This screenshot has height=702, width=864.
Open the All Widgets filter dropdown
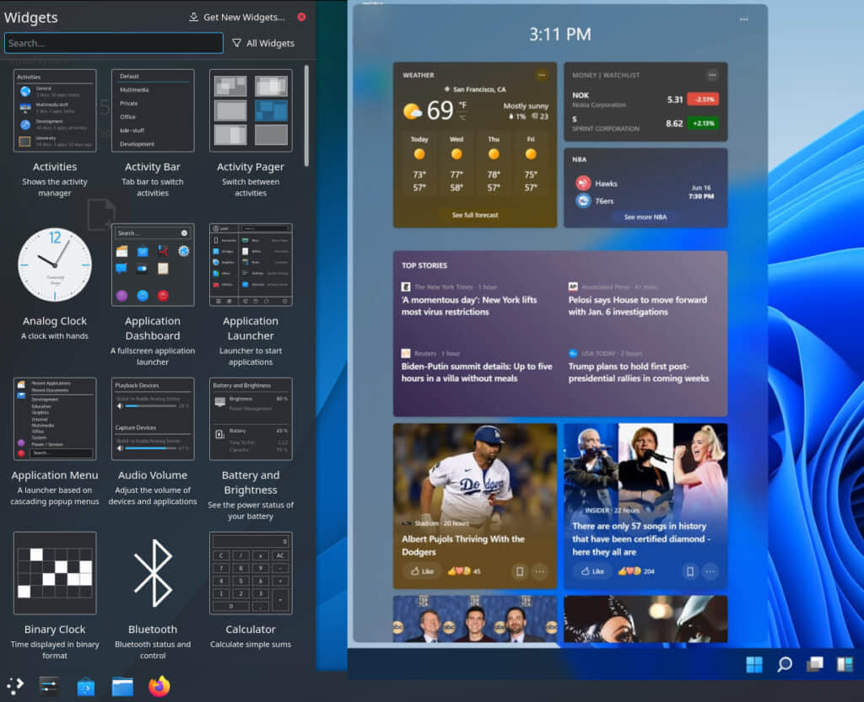coord(263,43)
